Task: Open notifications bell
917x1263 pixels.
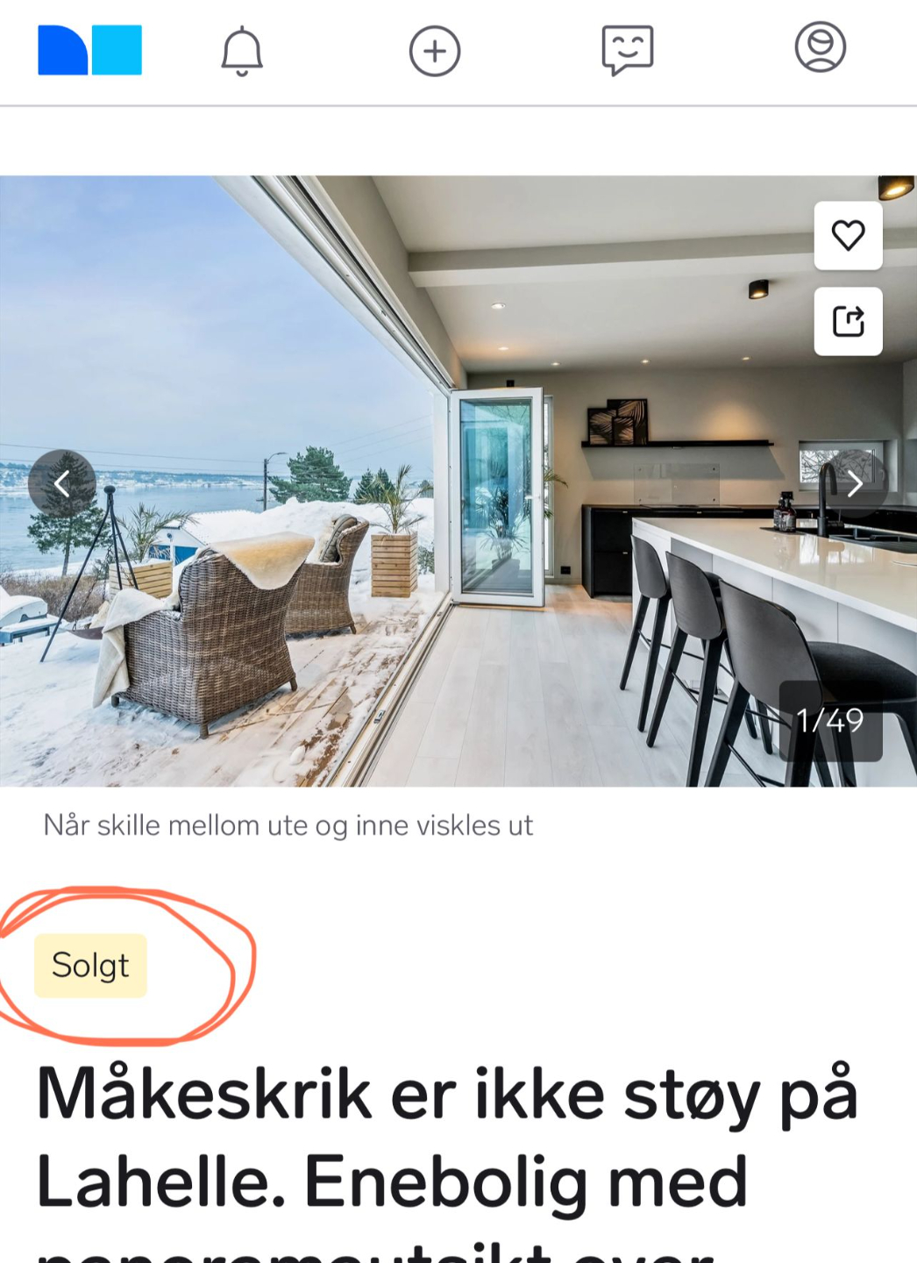Action: [x=242, y=51]
